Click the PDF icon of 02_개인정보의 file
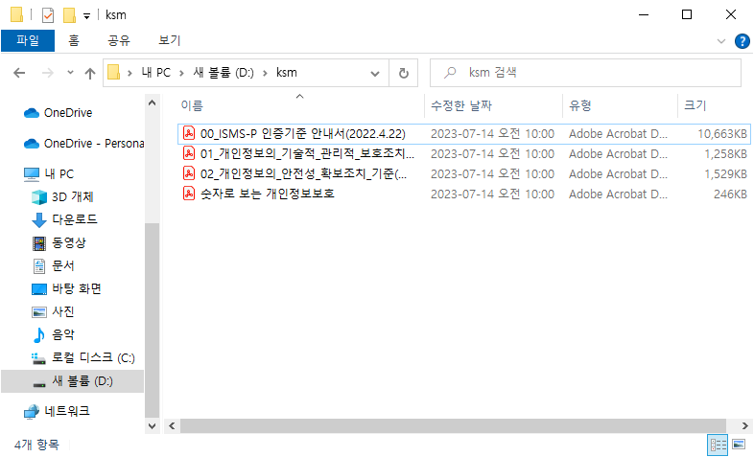754x457 pixels. [x=189, y=173]
